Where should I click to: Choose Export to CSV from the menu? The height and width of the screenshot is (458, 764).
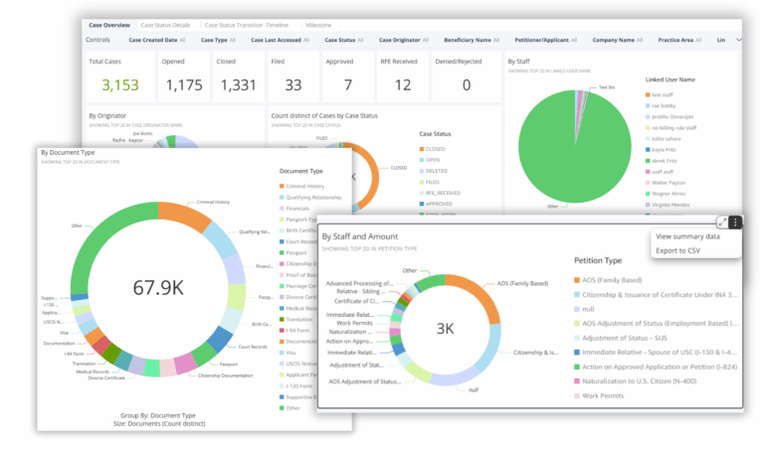pyautogui.click(x=679, y=250)
